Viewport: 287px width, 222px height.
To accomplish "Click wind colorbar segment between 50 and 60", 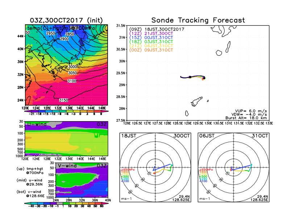I will coord(98,203).
